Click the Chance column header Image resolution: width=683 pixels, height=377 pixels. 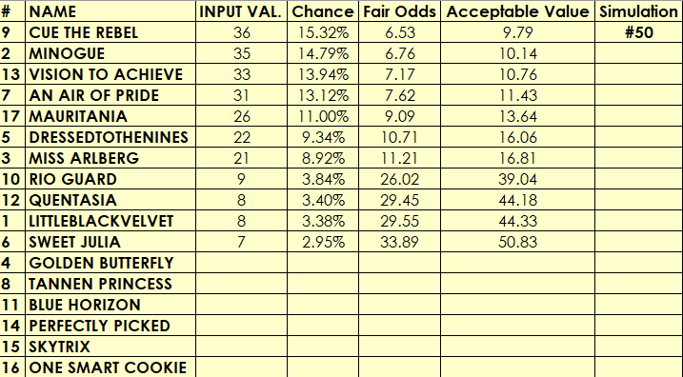323,10
